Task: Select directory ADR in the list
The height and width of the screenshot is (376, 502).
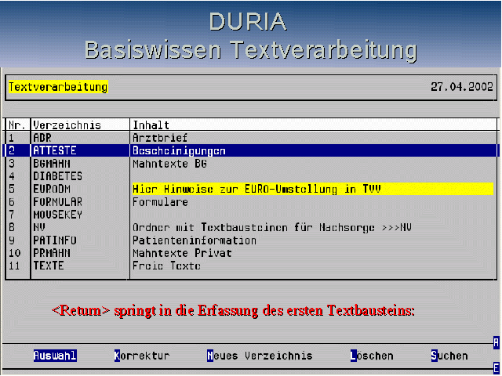Action: [42, 138]
